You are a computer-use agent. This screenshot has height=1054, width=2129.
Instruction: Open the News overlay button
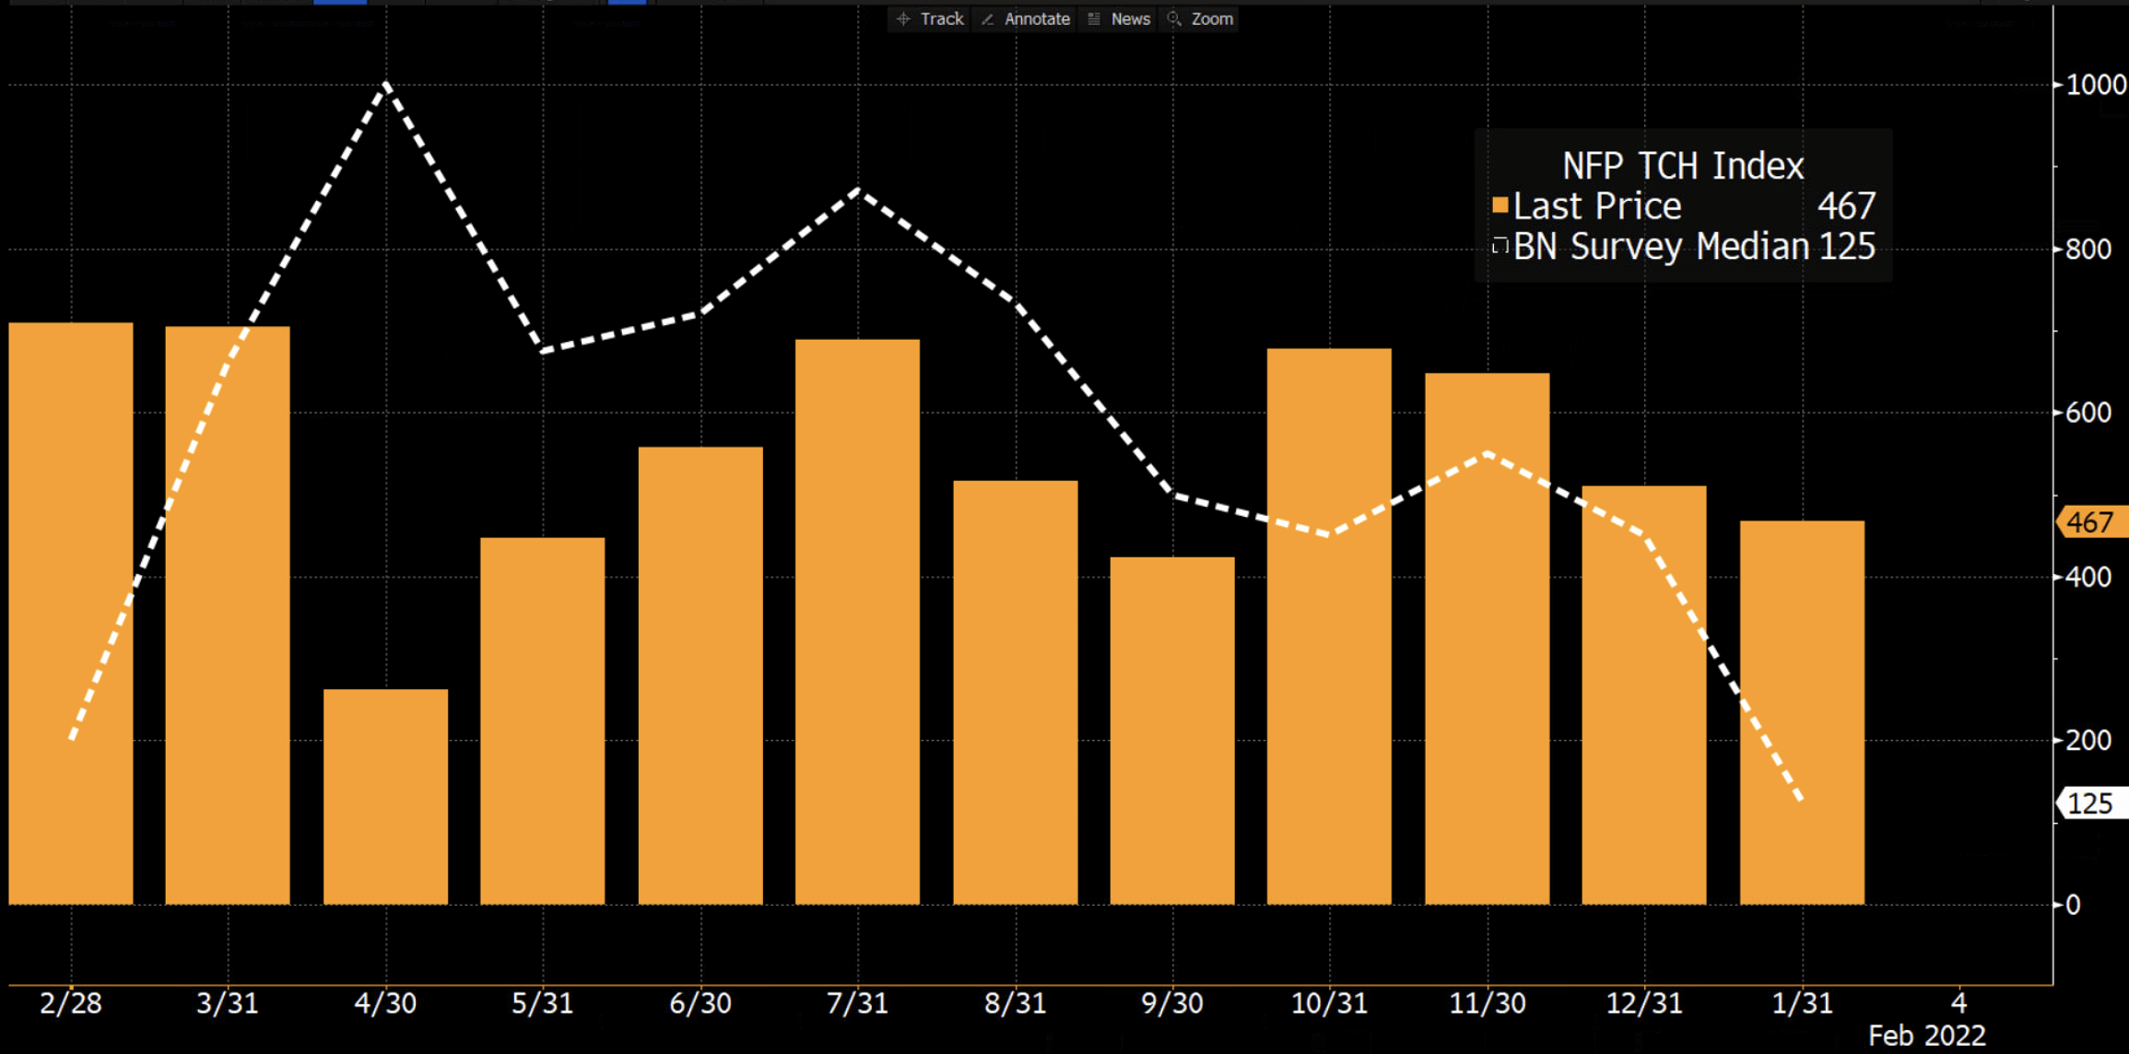click(x=1119, y=18)
